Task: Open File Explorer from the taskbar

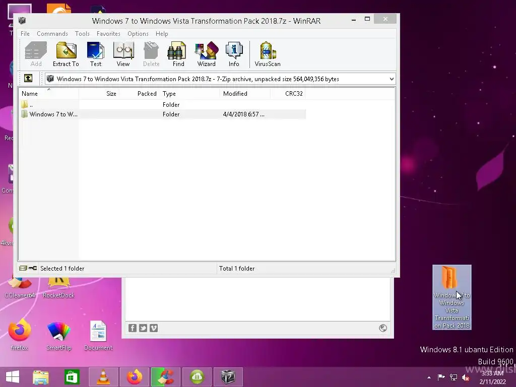Action: pos(40,377)
